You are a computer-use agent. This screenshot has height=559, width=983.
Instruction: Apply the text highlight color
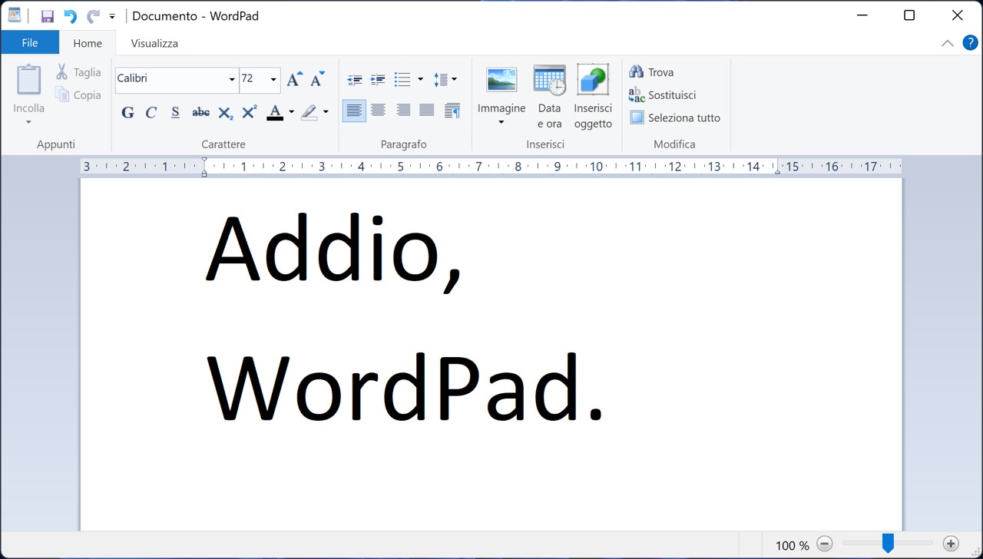point(309,112)
